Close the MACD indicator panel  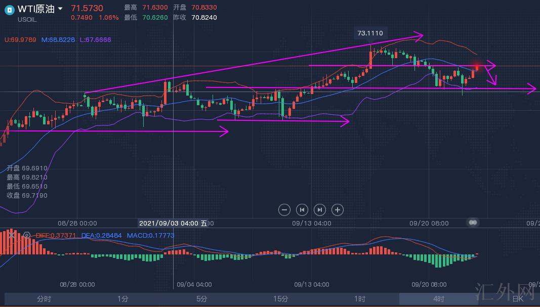click(12, 235)
